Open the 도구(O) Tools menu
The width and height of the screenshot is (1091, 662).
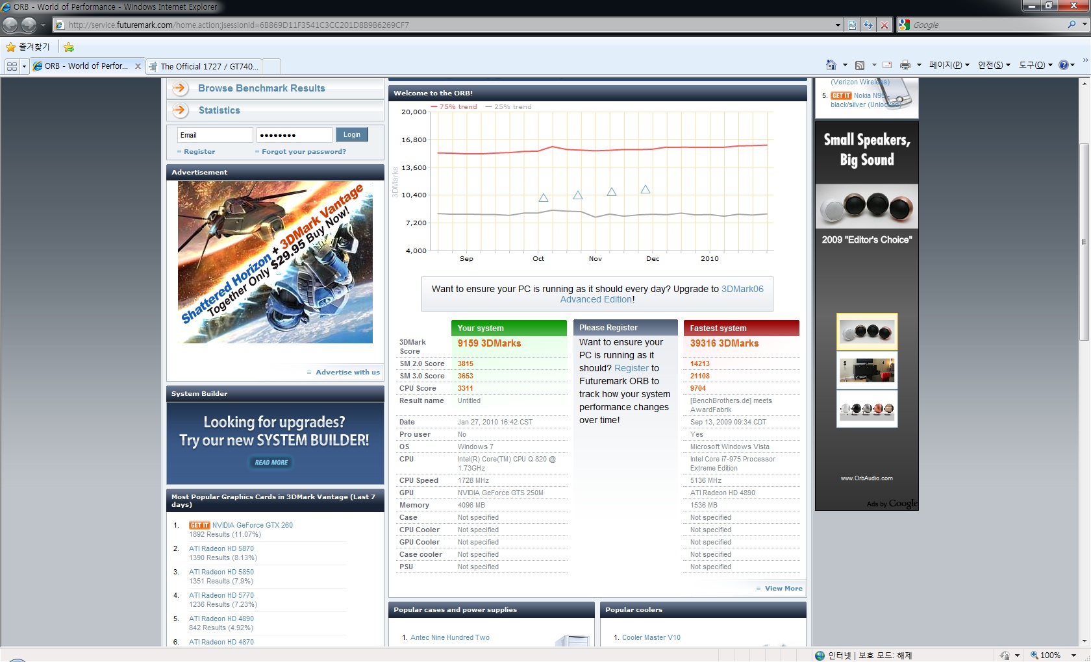pyautogui.click(x=1035, y=65)
